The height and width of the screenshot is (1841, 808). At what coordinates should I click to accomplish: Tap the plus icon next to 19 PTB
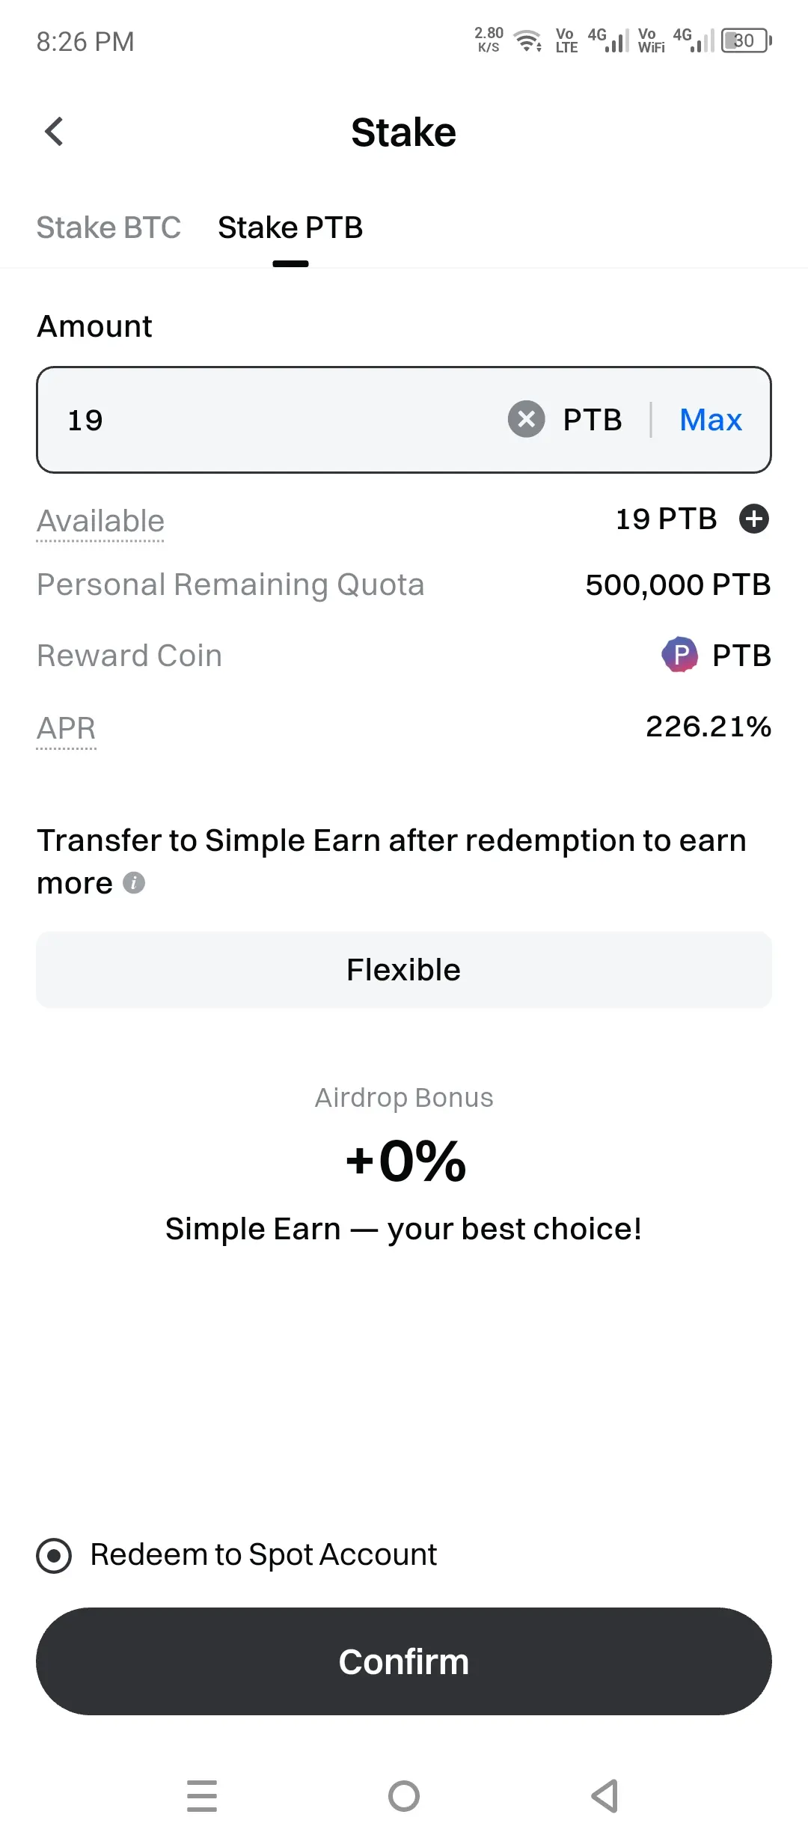tap(754, 519)
